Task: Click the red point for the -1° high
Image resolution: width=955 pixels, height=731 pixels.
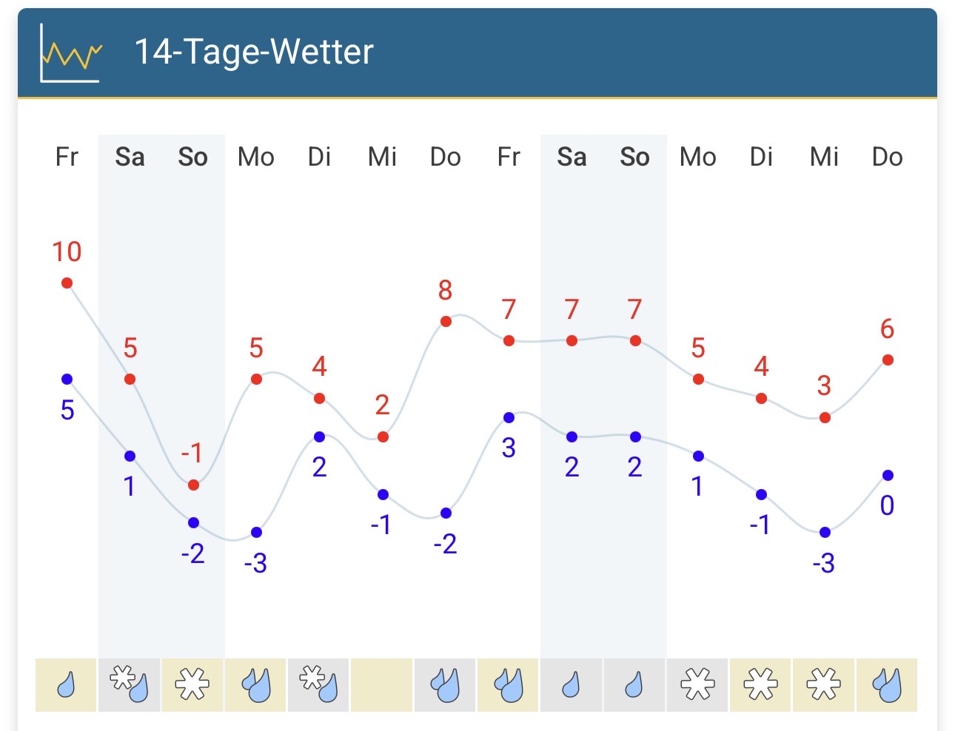Action: (193, 485)
